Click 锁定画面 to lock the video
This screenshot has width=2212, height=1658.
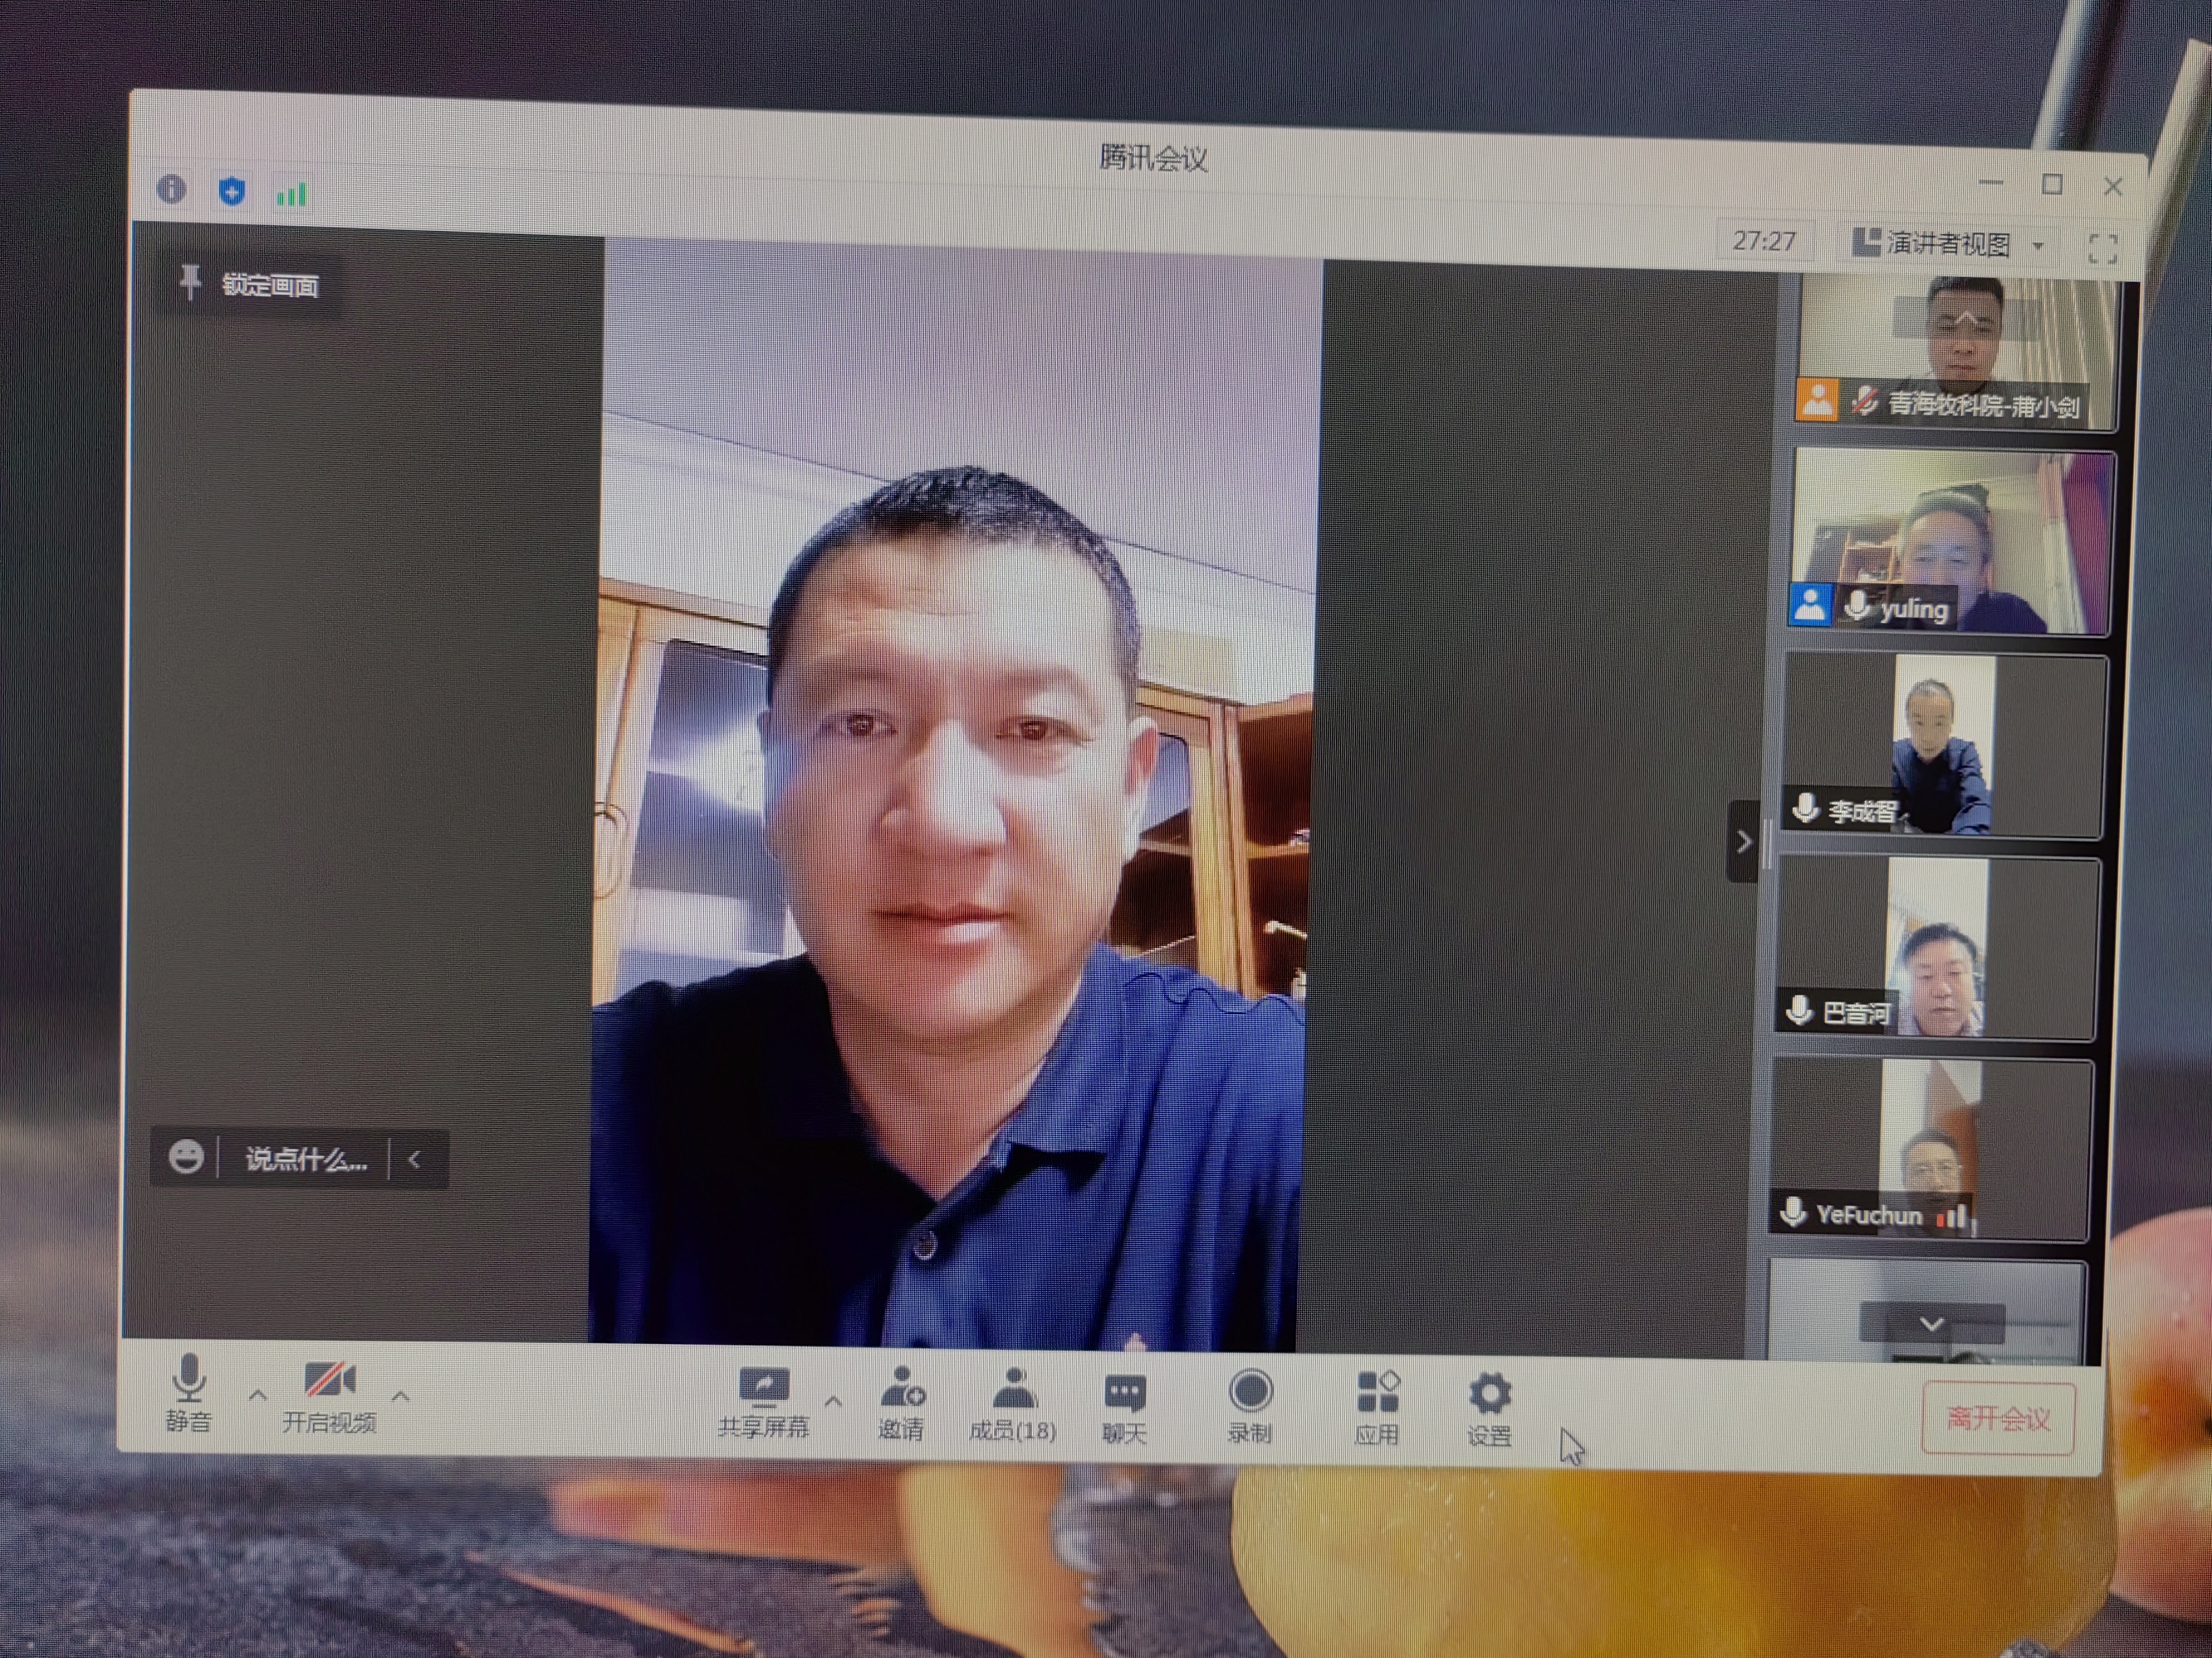click(x=270, y=286)
